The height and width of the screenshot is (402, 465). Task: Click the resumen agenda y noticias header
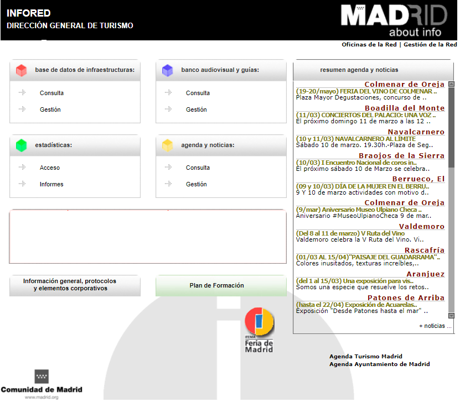[x=359, y=70]
